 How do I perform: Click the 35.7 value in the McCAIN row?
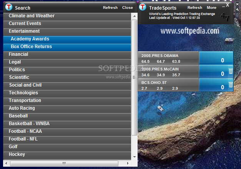click(x=176, y=75)
